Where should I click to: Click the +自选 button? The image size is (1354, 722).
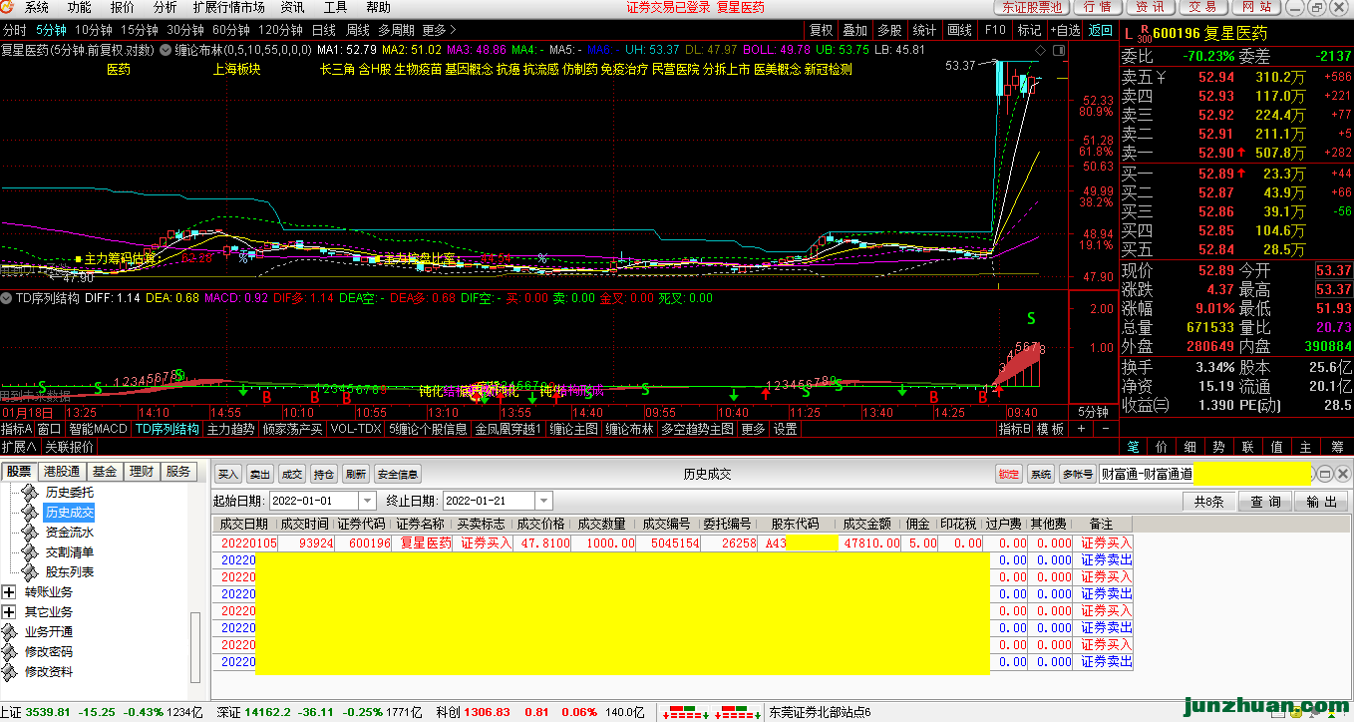coord(1064,30)
